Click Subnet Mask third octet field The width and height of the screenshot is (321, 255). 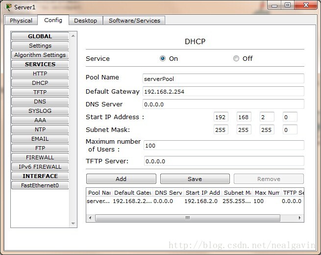(x=267, y=129)
